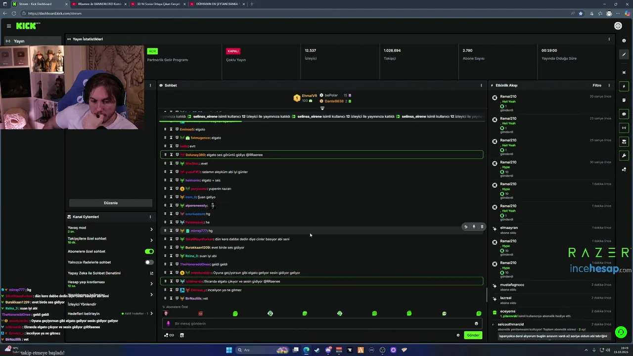
Task: Collapse the leaderboard arrow under the top gifters
Action: [322, 108]
